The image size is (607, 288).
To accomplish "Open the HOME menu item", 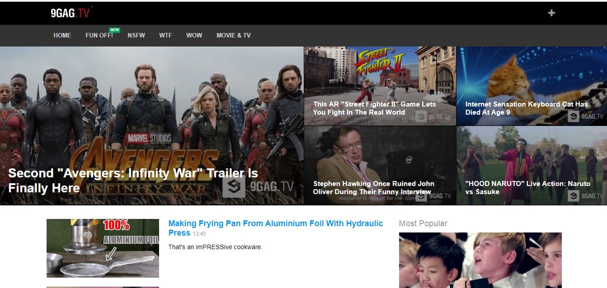I will 62,35.
